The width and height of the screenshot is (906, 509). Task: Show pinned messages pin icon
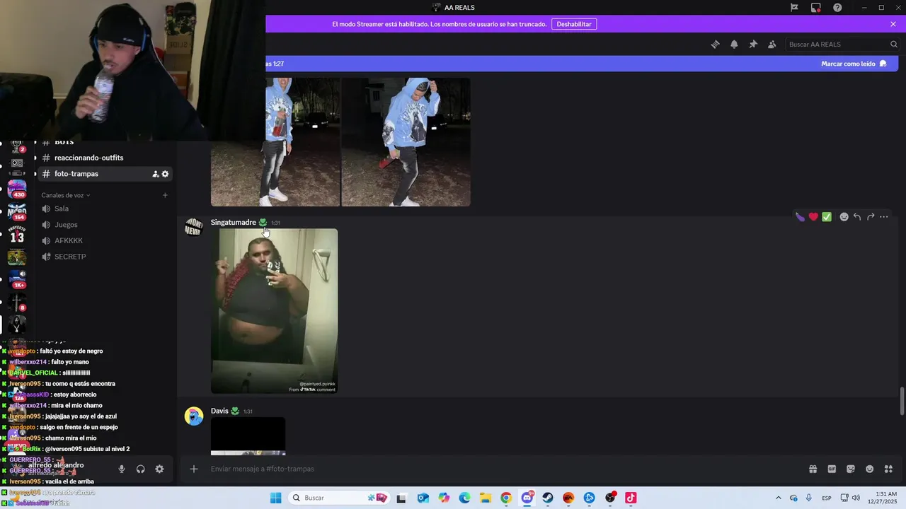click(753, 44)
